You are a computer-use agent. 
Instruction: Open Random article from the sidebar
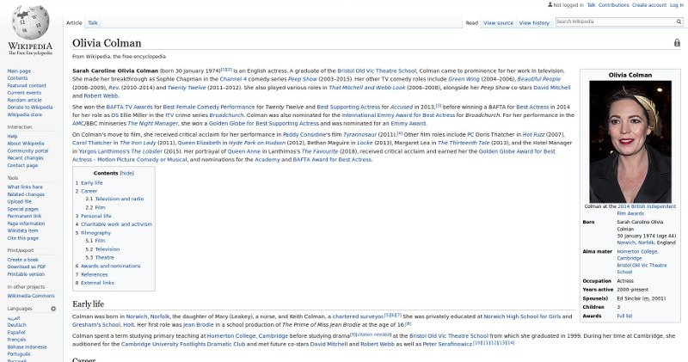[x=24, y=100]
